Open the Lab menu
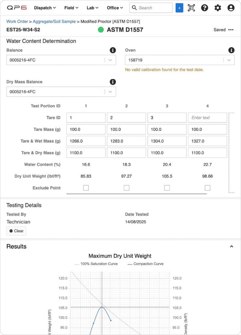This screenshot has width=241, height=335. [92, 8]
